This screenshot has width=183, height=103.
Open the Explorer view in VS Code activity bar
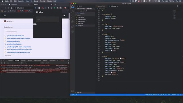[x=72, y=7]
